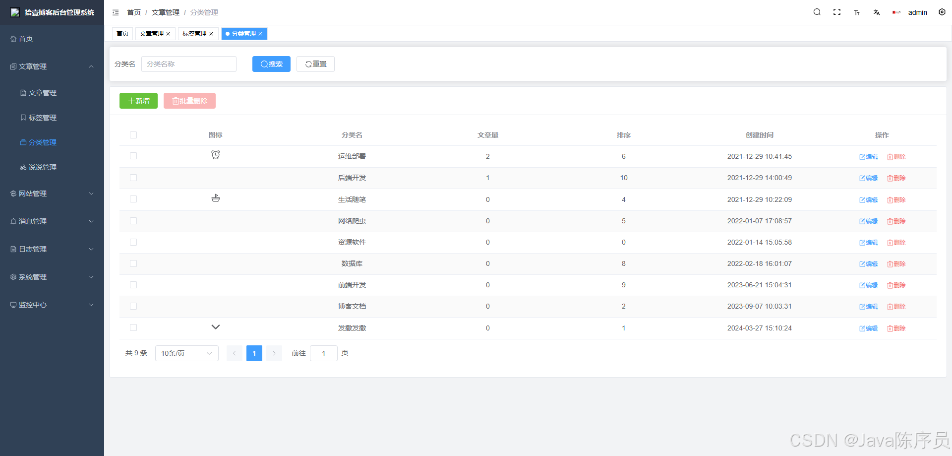Collapse sidebar with the hamburger fold icon
This screenshot has width=952, height=456.
click(116, 12)
